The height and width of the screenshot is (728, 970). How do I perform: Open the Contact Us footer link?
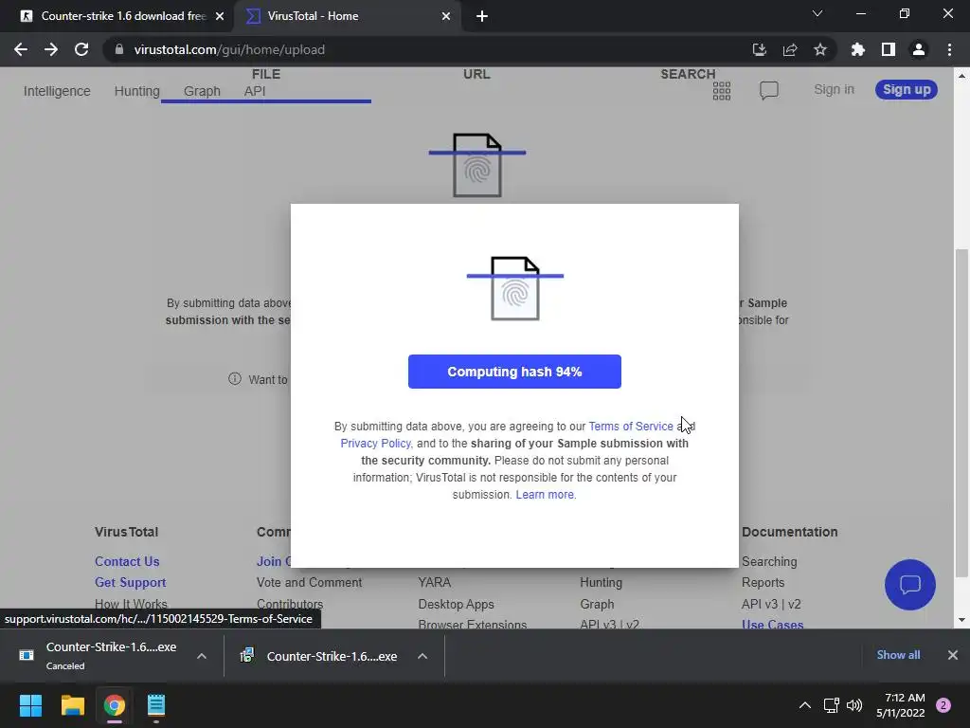click(127, 561)
